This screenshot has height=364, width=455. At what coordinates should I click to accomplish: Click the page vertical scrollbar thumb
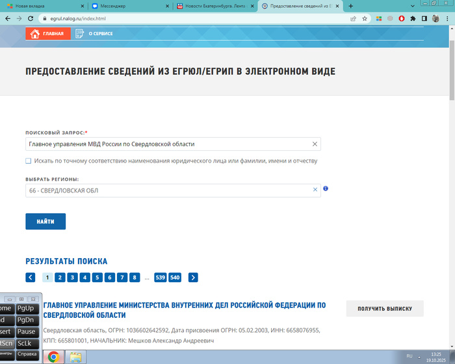tap(452, 70)
